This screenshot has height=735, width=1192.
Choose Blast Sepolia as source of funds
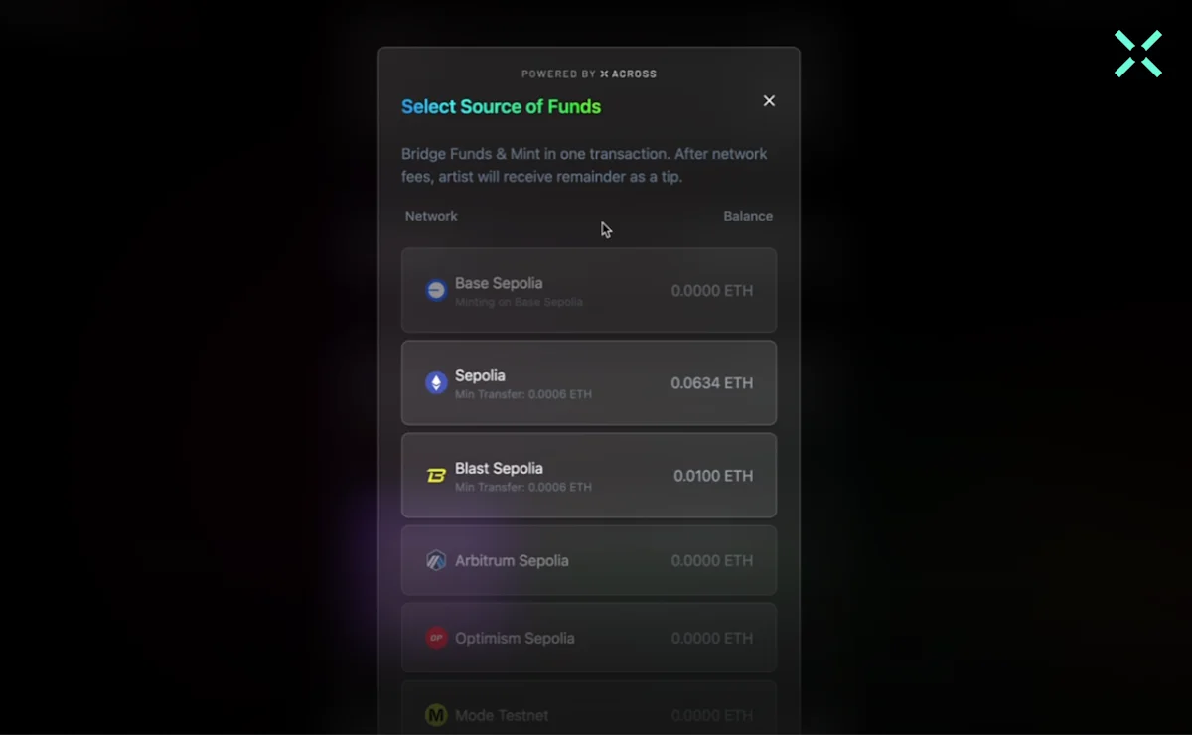[x=589, y=475]
